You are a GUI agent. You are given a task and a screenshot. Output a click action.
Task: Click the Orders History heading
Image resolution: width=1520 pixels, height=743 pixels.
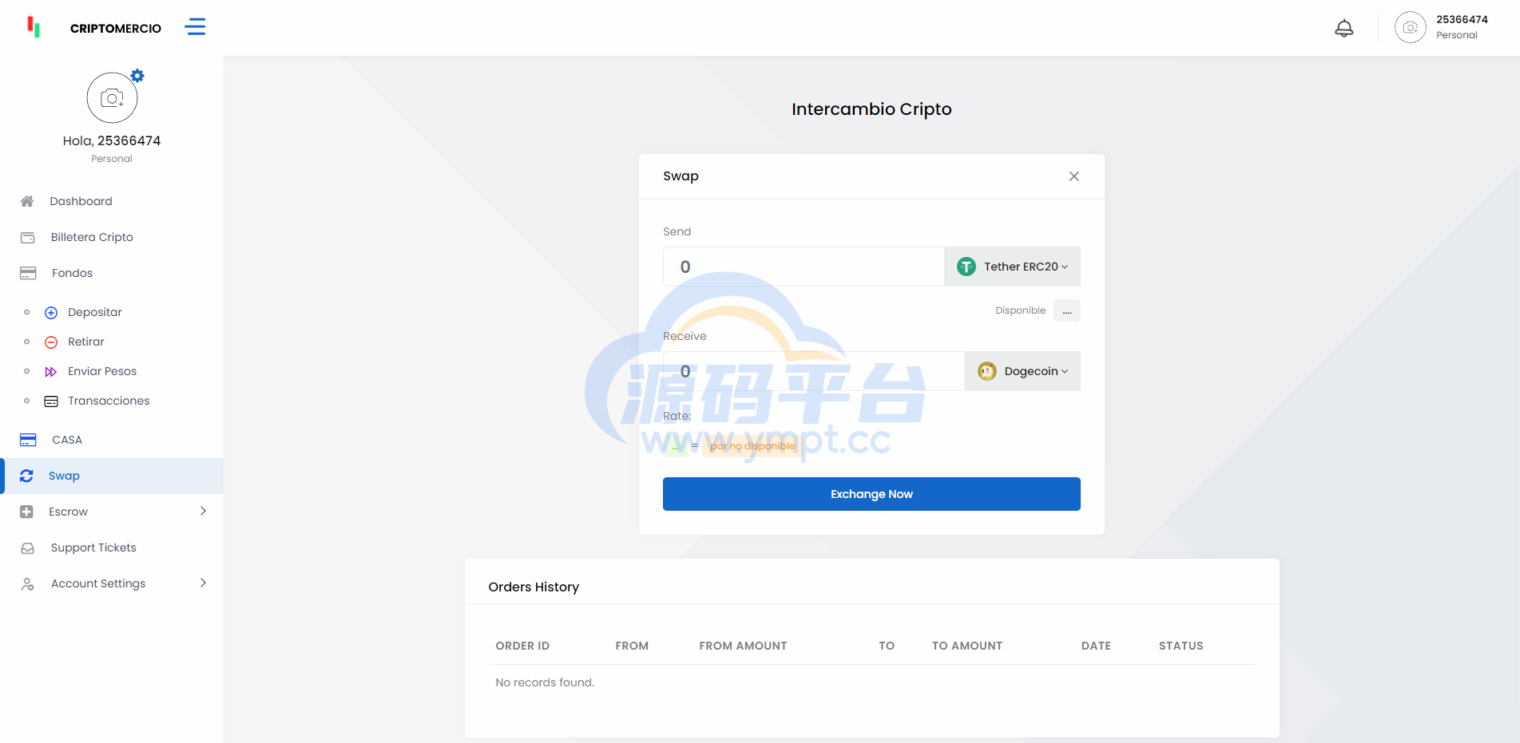click(x=534, y=587)
